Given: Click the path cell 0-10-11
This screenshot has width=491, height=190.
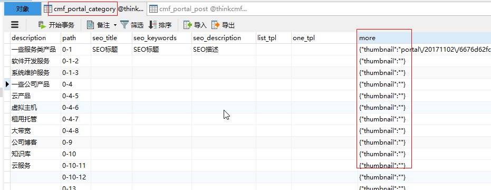Looking at the screenshot, I should tap(76, 166).
